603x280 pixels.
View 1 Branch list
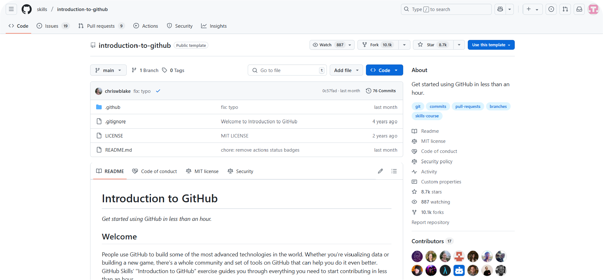[145, 70]
